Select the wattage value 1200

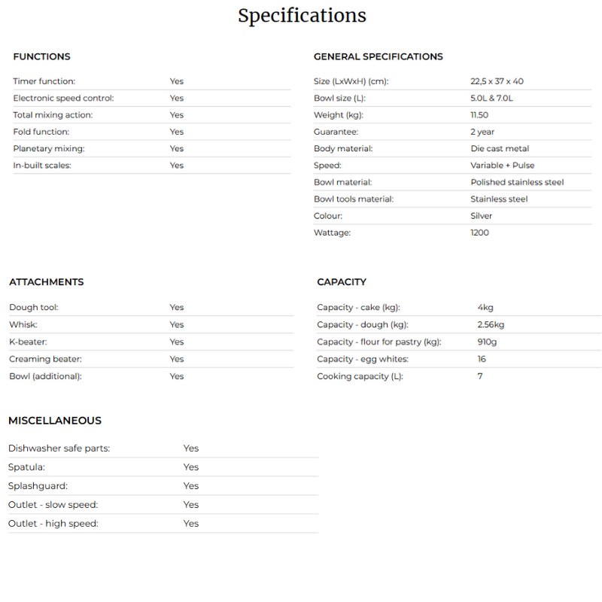click(479, 233)
